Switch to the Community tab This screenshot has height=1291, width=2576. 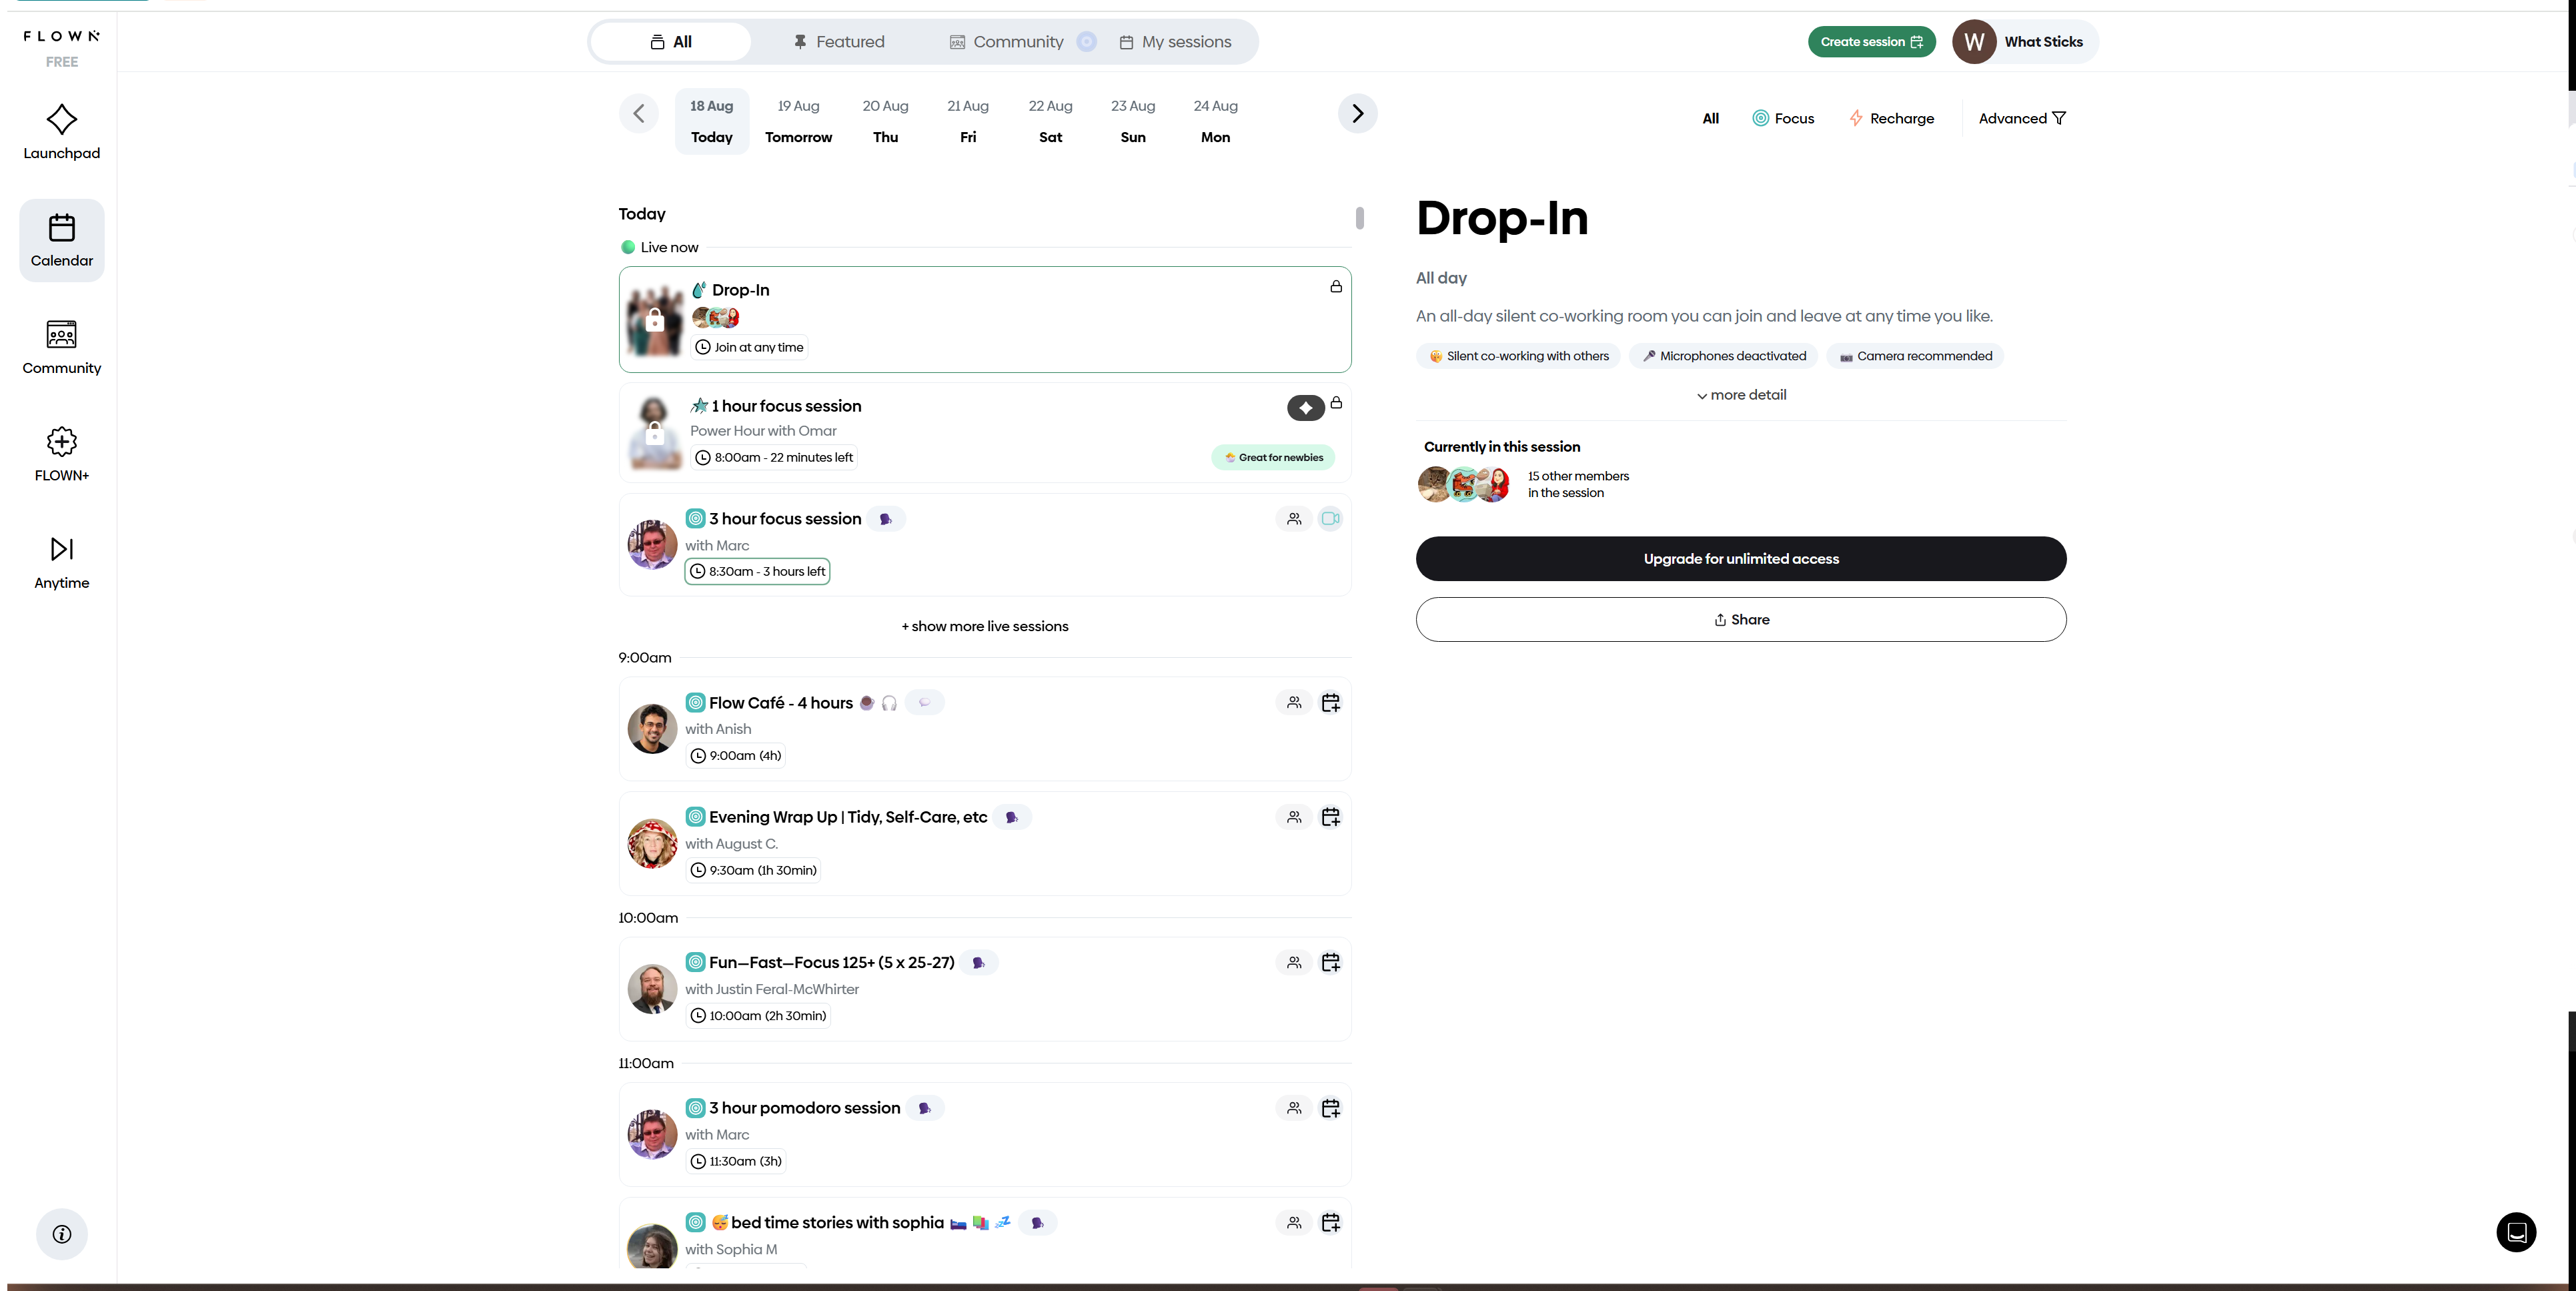pyautogui.click(x=1006, y=41)
